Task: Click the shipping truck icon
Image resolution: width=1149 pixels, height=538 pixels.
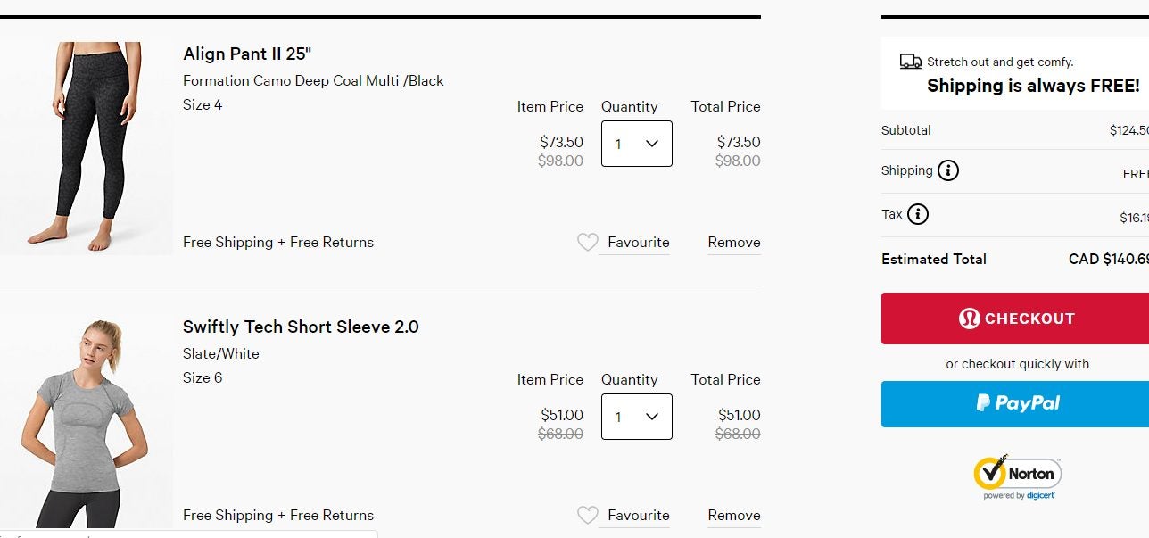Action: [x=910, y=62]
